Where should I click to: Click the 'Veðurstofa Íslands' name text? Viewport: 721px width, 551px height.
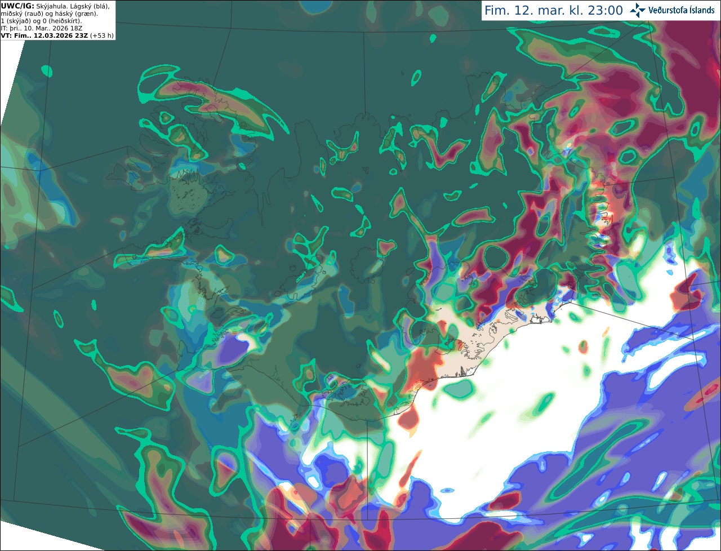(x=682, y=10)
